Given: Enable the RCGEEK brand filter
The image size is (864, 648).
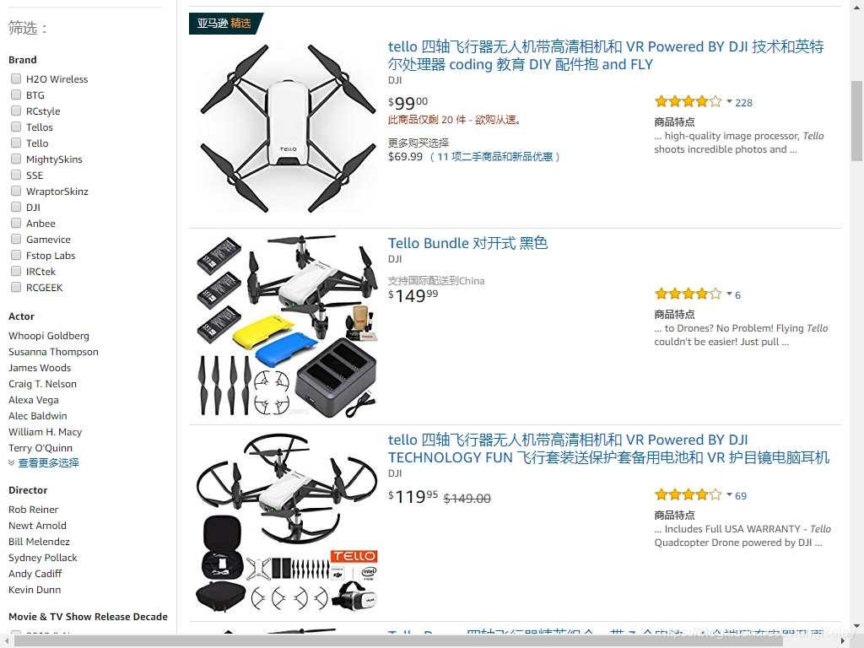Looking at the screenshot, I should [x=16, y=287].
